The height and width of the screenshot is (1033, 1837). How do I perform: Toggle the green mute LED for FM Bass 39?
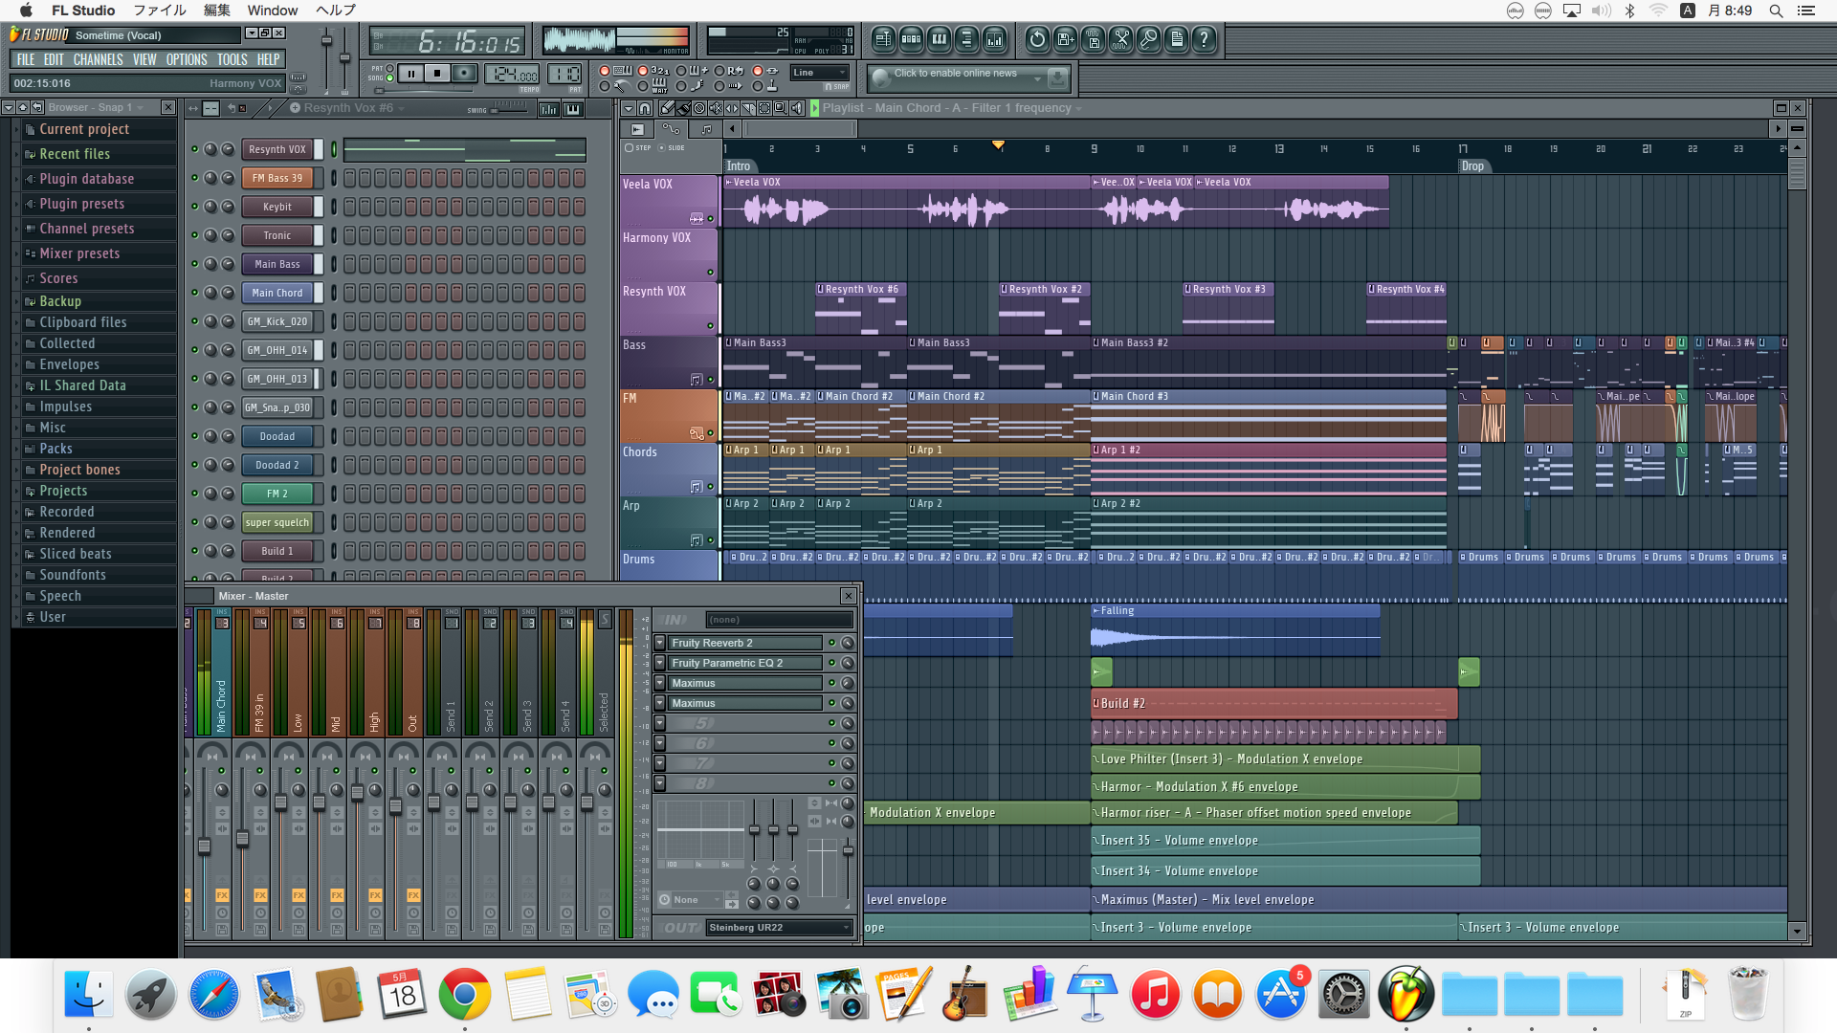tap(195, 178)
